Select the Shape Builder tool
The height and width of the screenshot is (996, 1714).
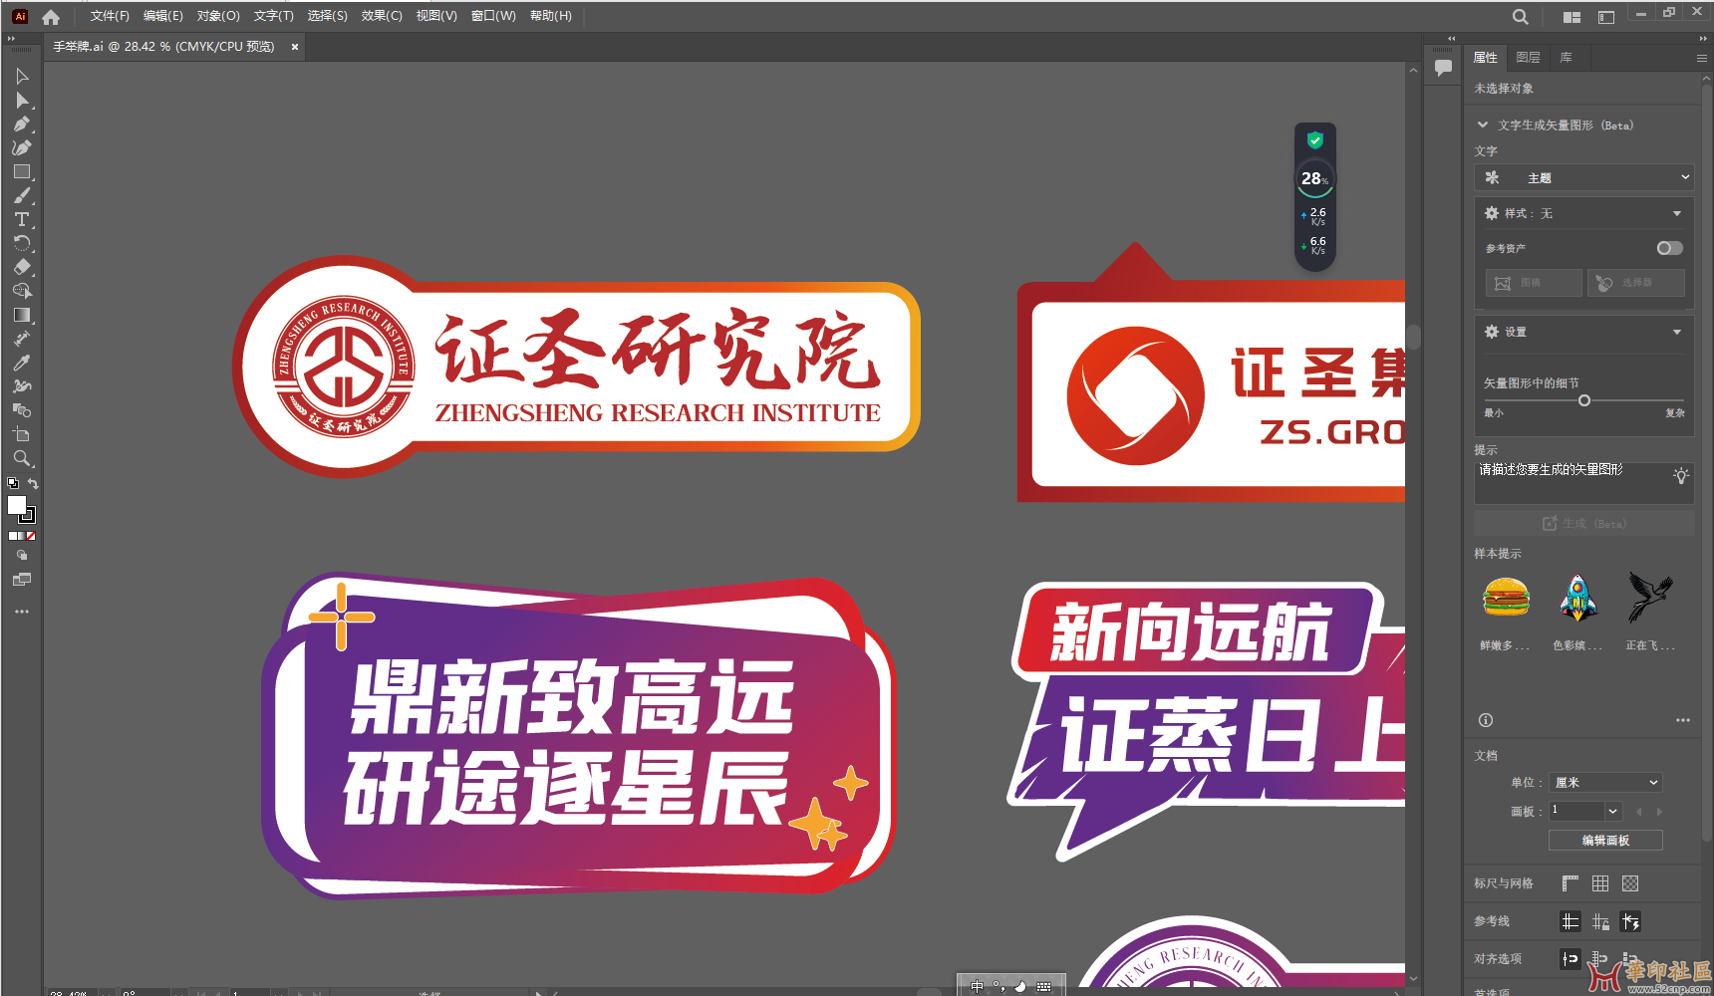pos(22,292)
